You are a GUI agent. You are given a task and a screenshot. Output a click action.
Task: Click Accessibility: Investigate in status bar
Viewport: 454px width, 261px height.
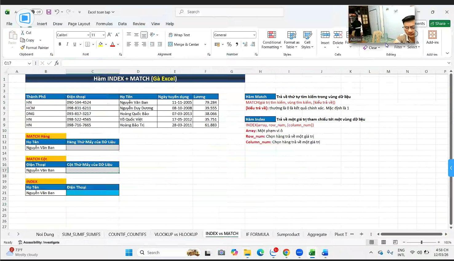click(x=39, y=242)
